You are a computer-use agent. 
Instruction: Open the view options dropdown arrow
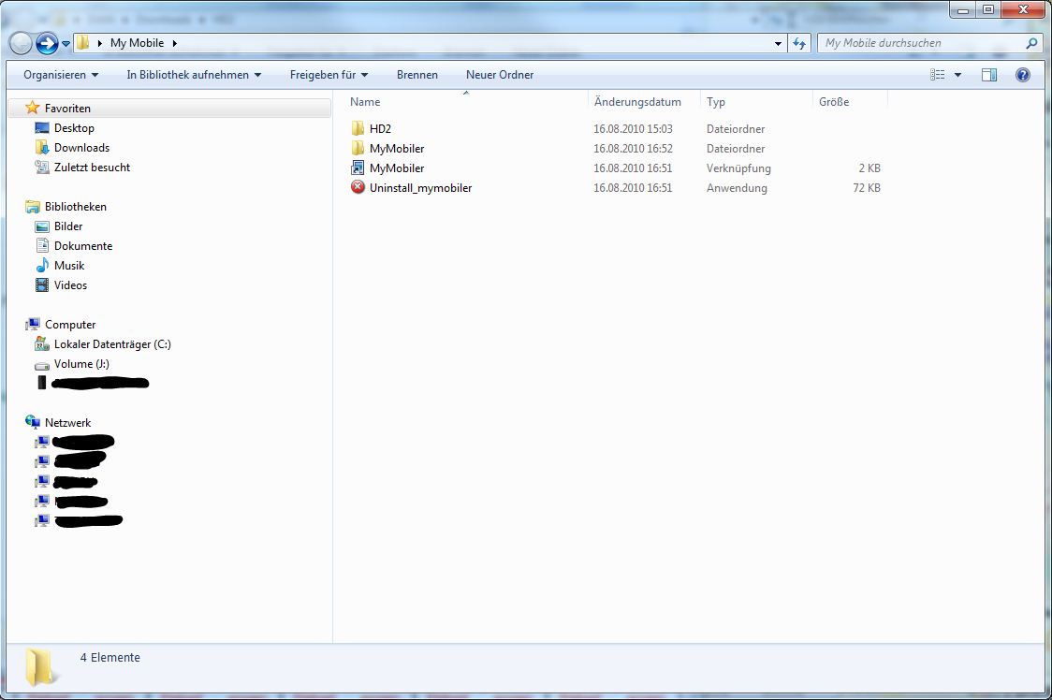957,75
